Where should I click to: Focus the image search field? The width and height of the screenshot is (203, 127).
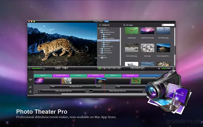click(x=168, y=25)
